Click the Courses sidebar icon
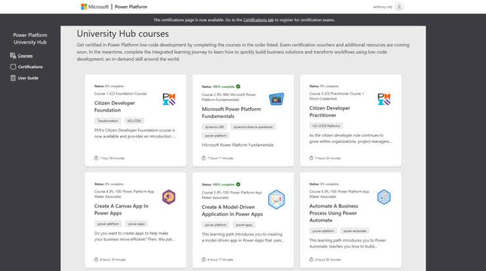Viewport: 486px width, 271px height. click(x=13, y=56)
